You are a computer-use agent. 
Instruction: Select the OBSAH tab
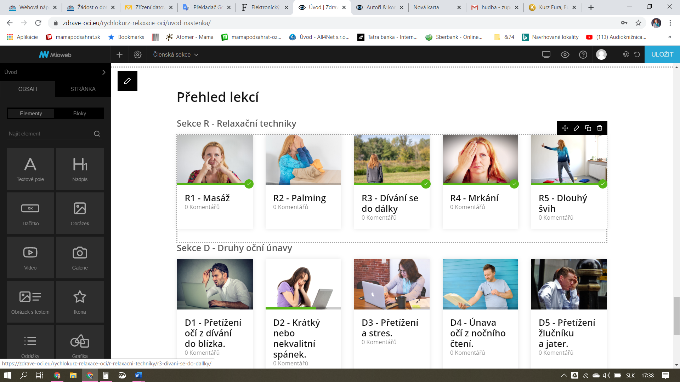(28, 89)
